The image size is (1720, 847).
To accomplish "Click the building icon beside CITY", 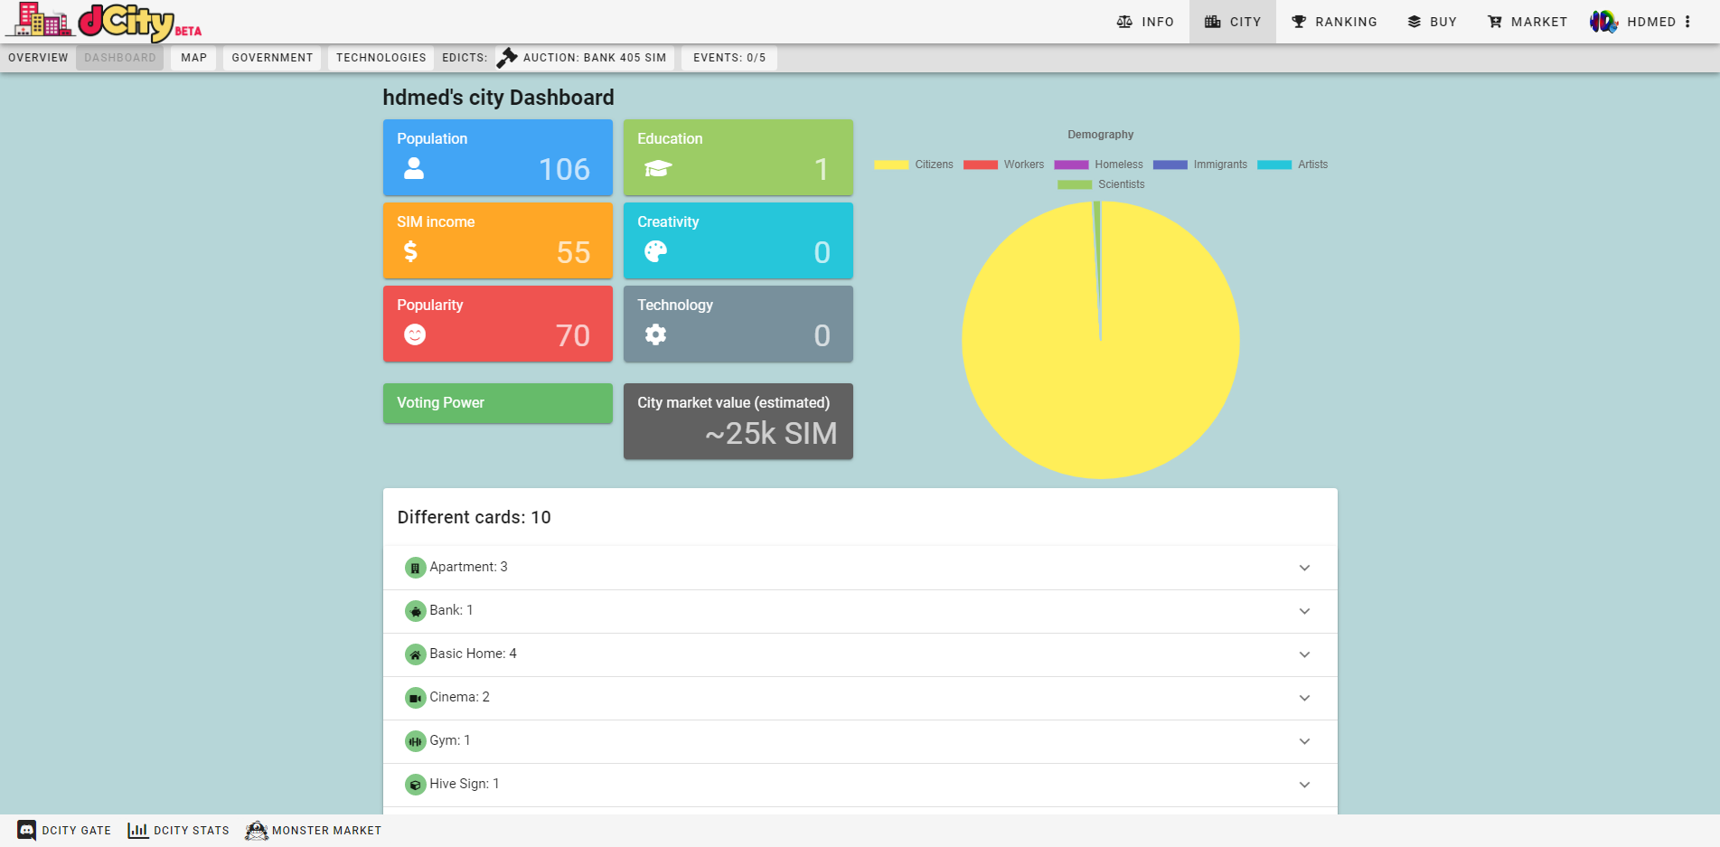I will (1213, 22).
